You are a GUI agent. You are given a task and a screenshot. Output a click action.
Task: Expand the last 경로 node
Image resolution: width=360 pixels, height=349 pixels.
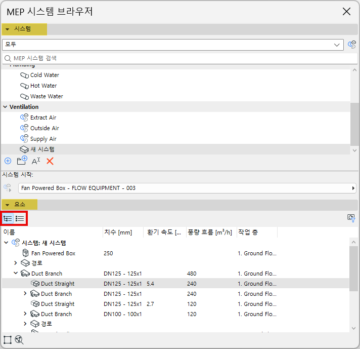tap(25, 324)
